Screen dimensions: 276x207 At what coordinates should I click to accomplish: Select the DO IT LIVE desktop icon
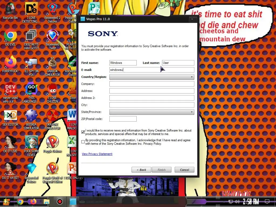(x=10, y=144)
